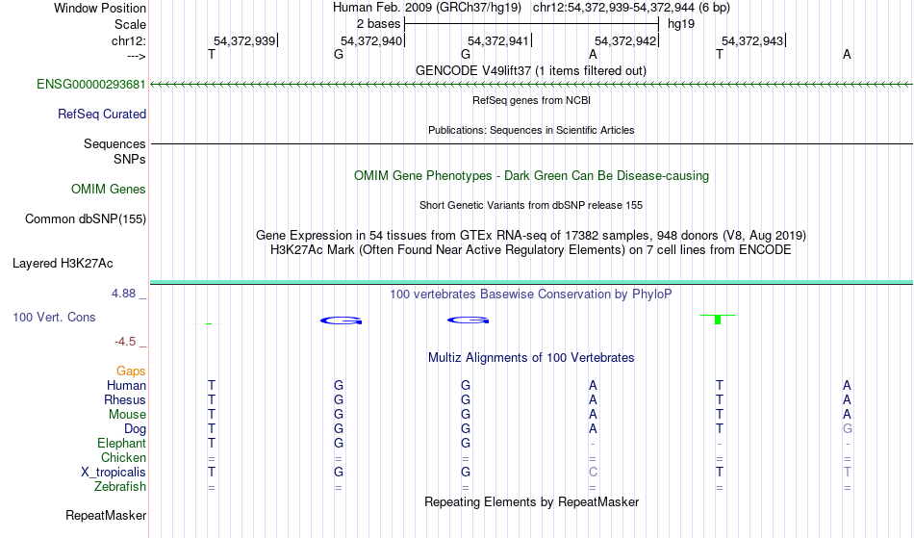Click the Human Feb. 2009 (GRCh37/hg19) text
The image size is (914, 538).
pos(426,8)
